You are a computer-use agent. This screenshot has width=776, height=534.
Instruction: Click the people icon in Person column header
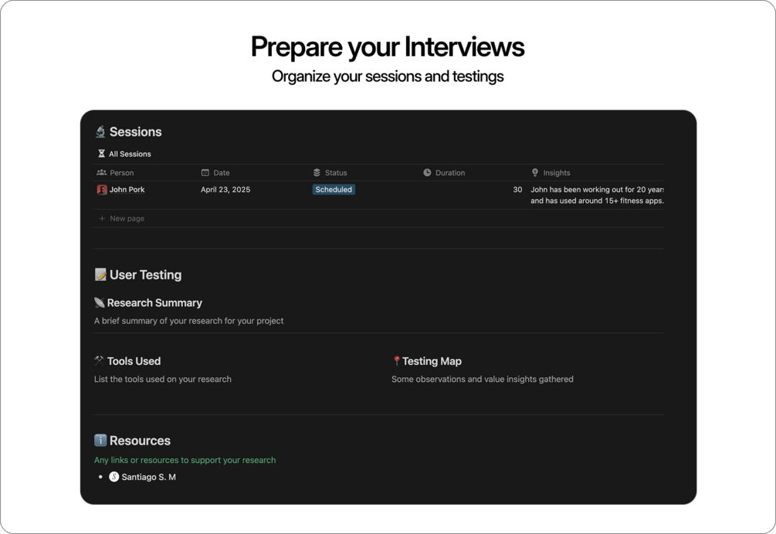coord(101,172)
